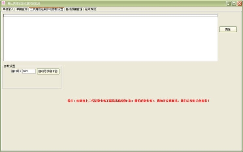
Task: Switch to the 单据录入 tab
Action: [8, 9]
